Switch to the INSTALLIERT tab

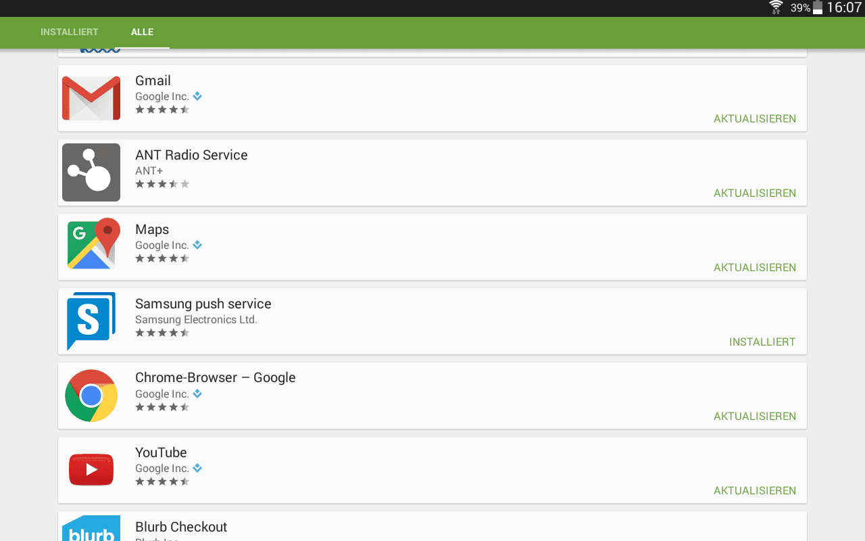(x=70, y=32)
